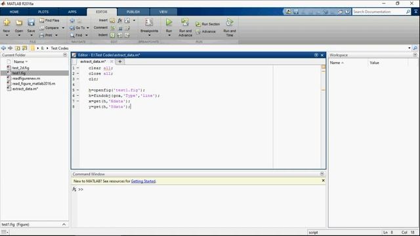Image resolution: width=420 pixels, height=236 pixels.
Task: Dismiss the New to MATLAB banner
Action: point(323,181)
